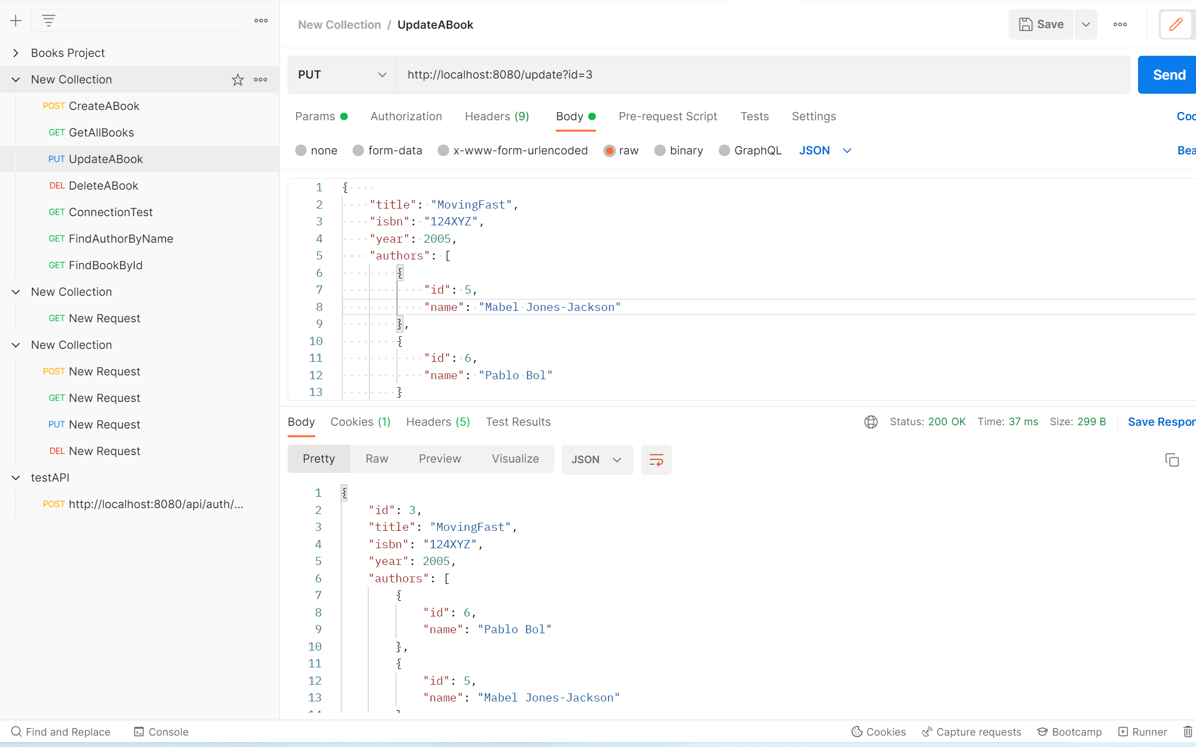The image size is (1196, 747).
Task: Select the none body type radio
Action: 301,151
